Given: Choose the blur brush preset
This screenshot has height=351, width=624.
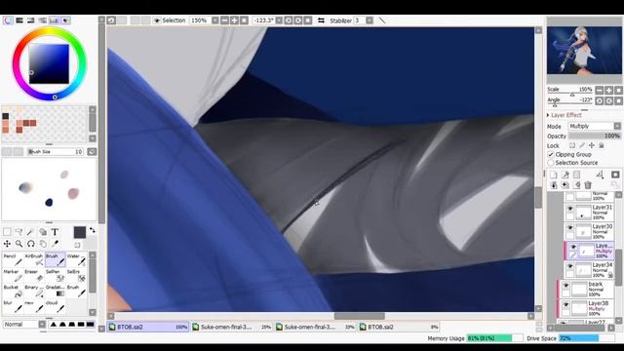Looking at the screenshot, I should pyautogui.click(x=13, y=306).
